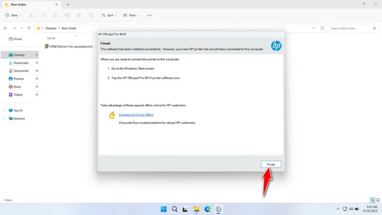Click the Finish button in the HP dialog
The image size is (382, 215).
tap(271, 164)
